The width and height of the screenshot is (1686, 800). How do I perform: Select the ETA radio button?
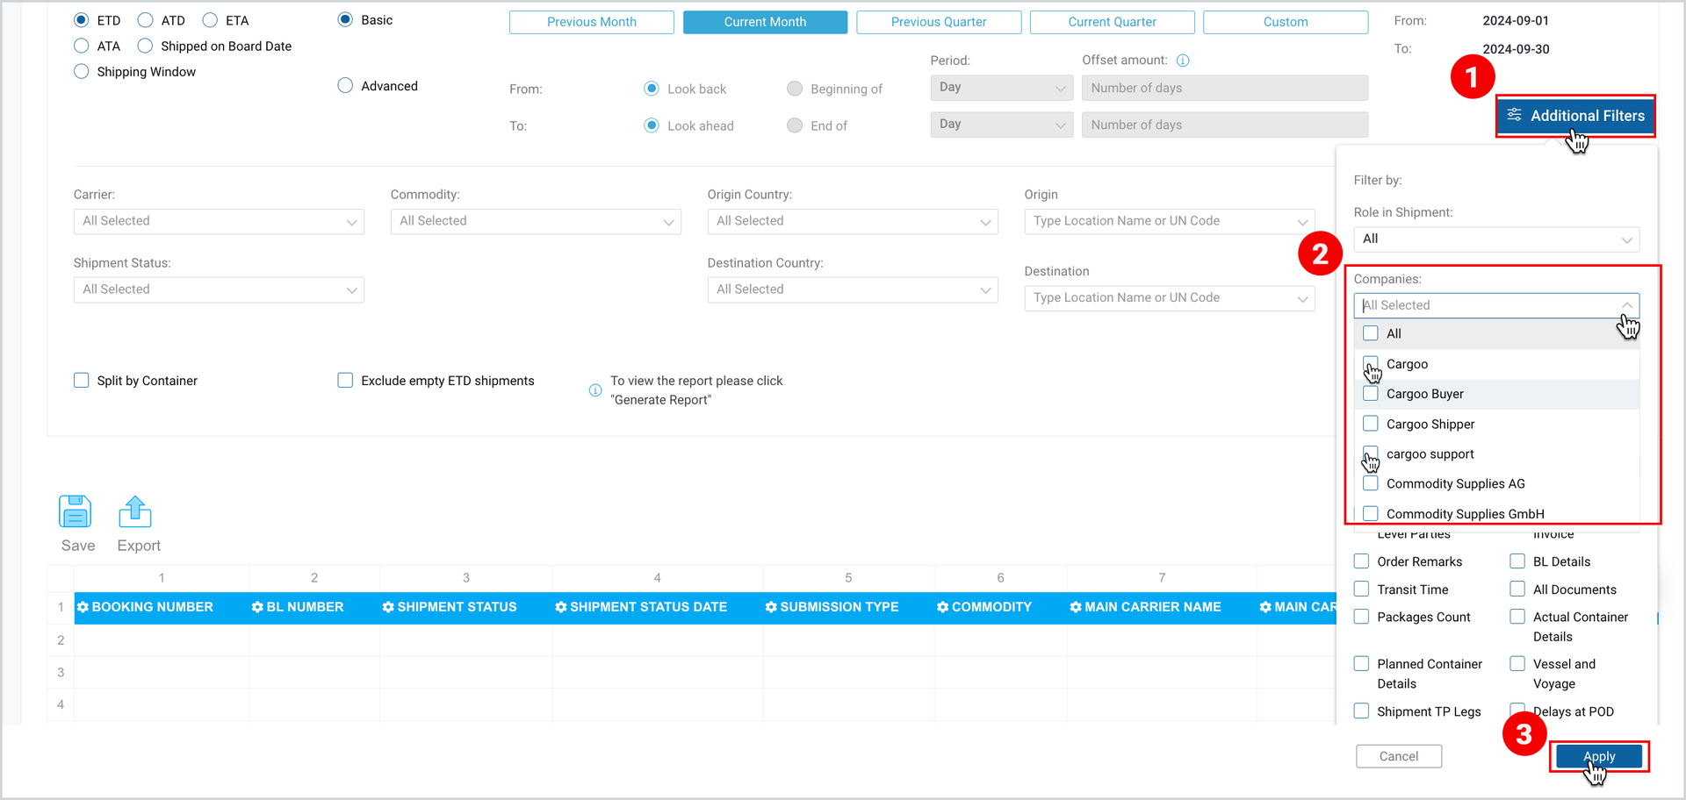[210, 20]
